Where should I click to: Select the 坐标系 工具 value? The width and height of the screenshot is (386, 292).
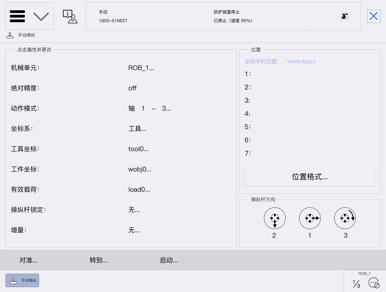click(x=137, y=129)
